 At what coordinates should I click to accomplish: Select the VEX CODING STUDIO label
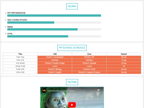click(17, 20)
